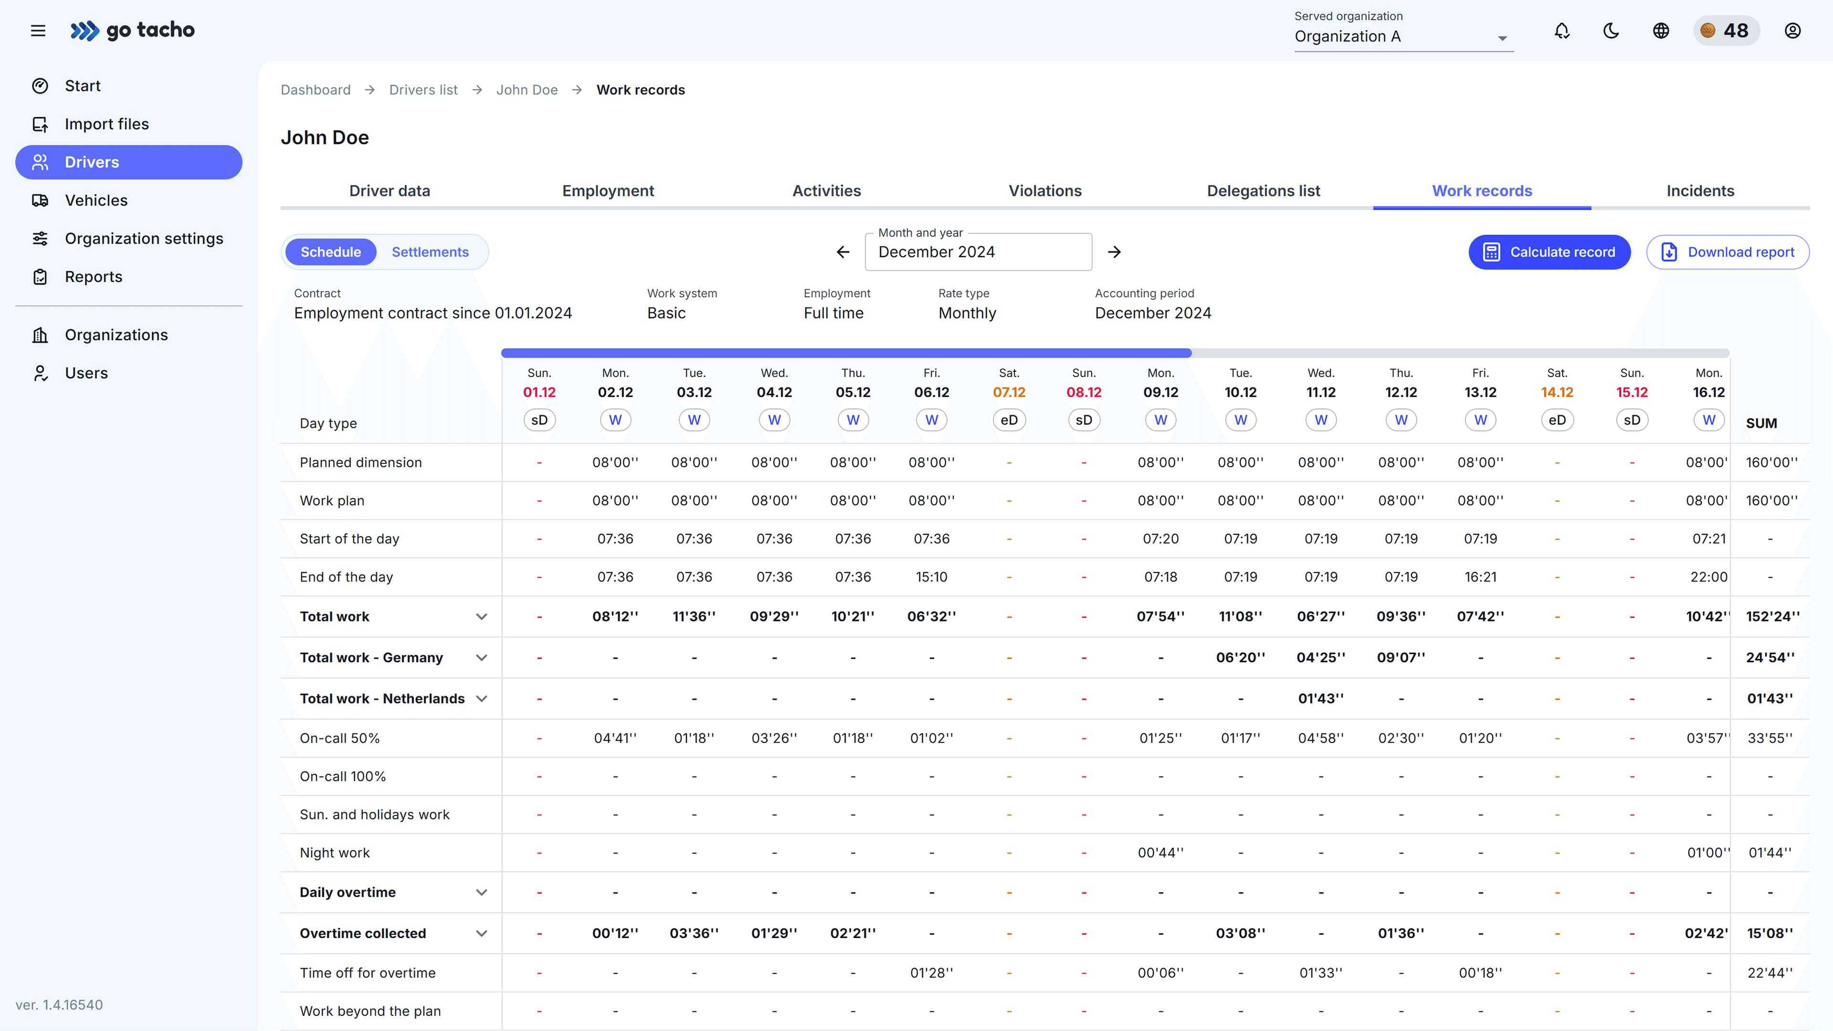Open Reports from the sidebar
The height and width of the screenshot is (1031, 1833).
pos(93,277)
